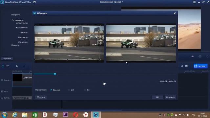Image resolution: width=210 pixels, height=118 pixels.
Task: Click the Повернуть label in left panel
Action: tap(16, 15)
